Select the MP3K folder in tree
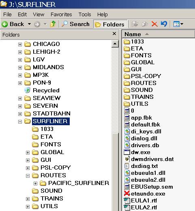 click(36, 75)
